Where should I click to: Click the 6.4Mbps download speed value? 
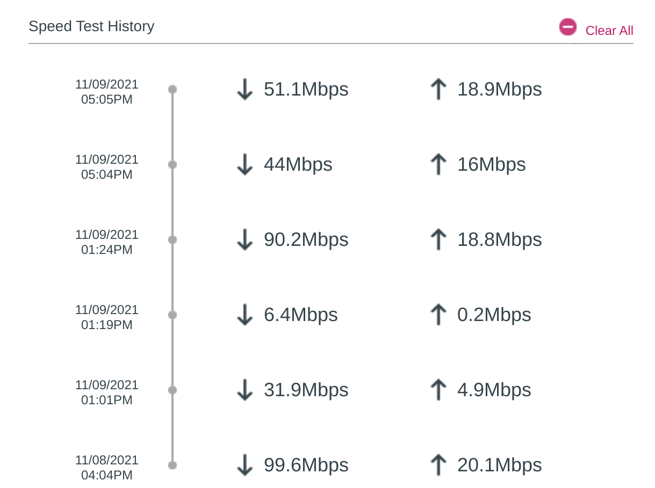coord(300,315)
